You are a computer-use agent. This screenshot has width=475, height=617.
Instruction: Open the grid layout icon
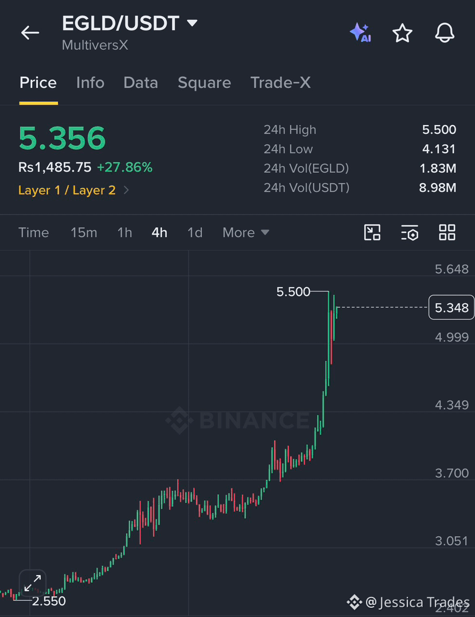point(447,232)
